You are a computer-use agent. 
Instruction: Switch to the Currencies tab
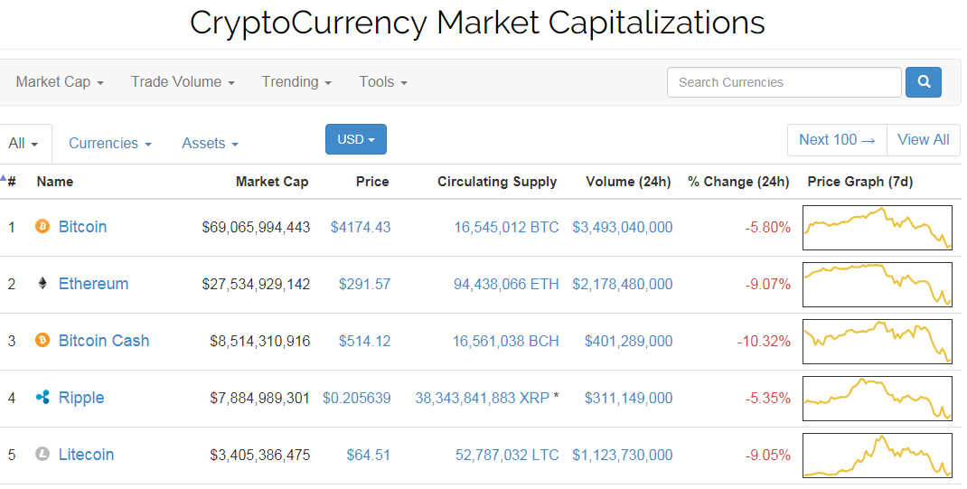110,144
